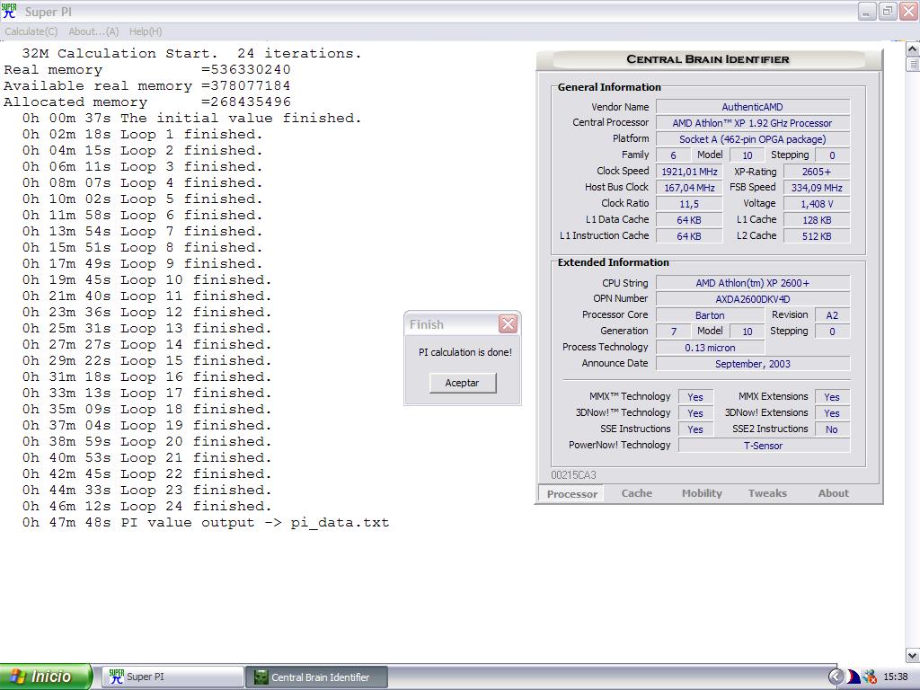Close the Finish dialog with X
Screen dimensions: 920x690
pos(508,324)
